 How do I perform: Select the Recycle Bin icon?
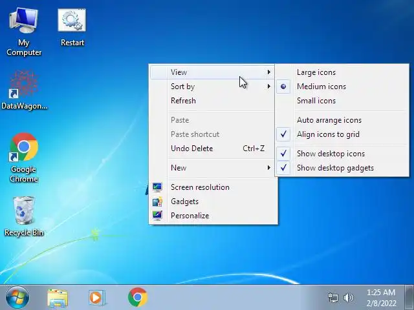(x=24, y=216)
